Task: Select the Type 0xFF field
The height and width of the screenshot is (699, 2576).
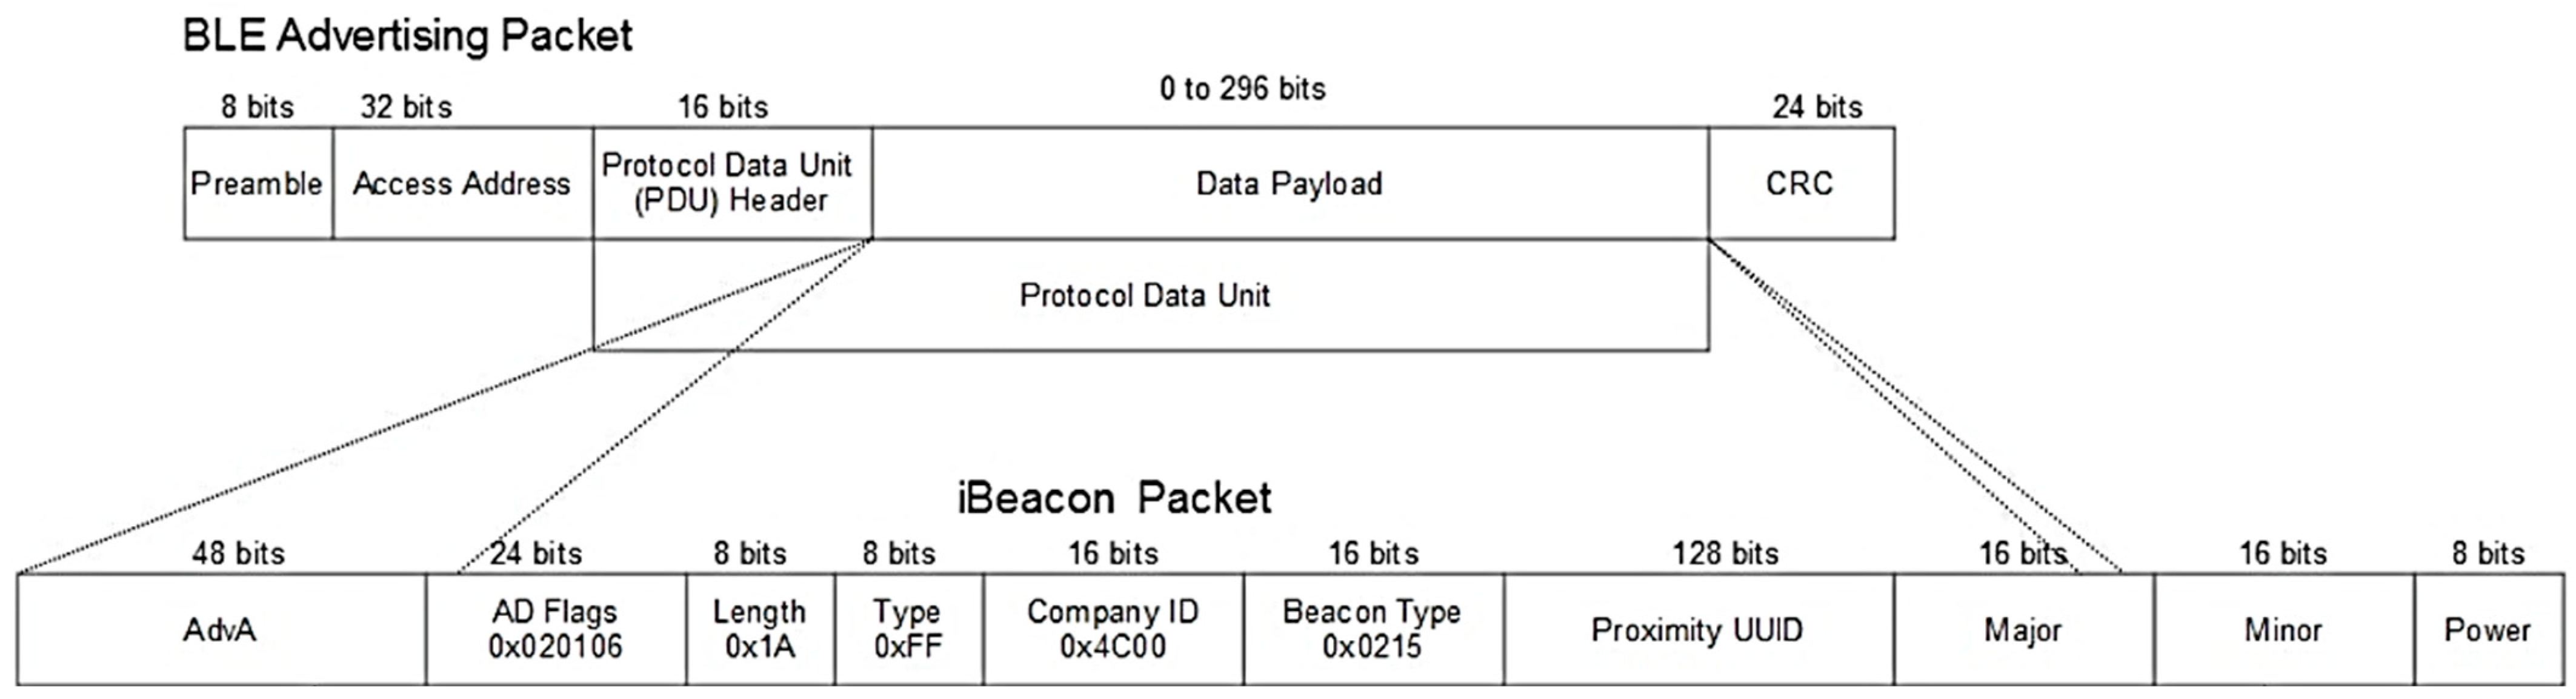Action: (908, 629)
